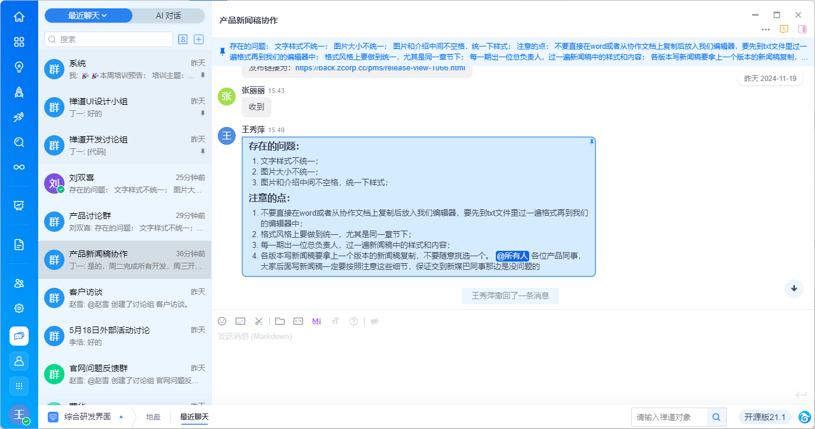Click the 产品新闻稿协作 chat title
This screenshot has width=815, height=429.
[x=249, y=20]
